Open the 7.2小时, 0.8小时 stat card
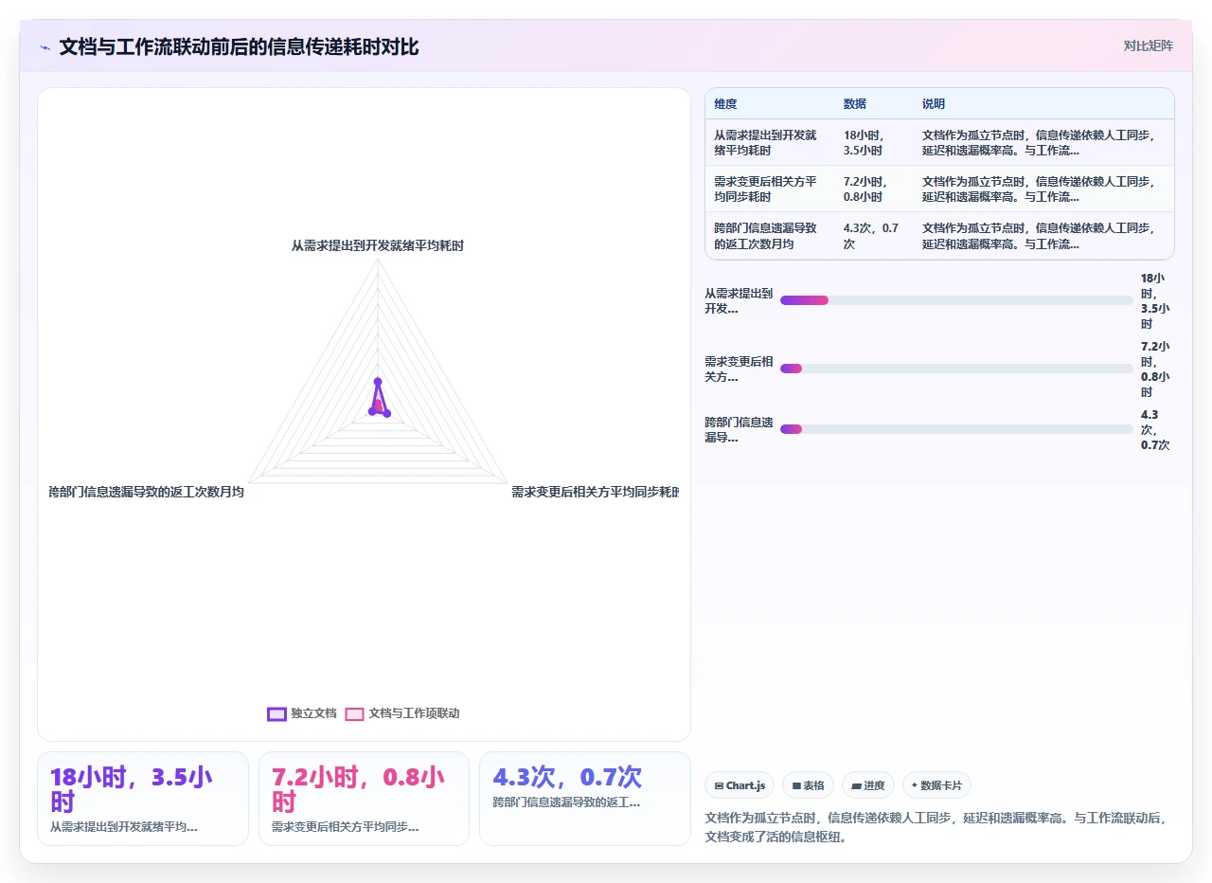The image size is (1212, 883). click(365, 799)
